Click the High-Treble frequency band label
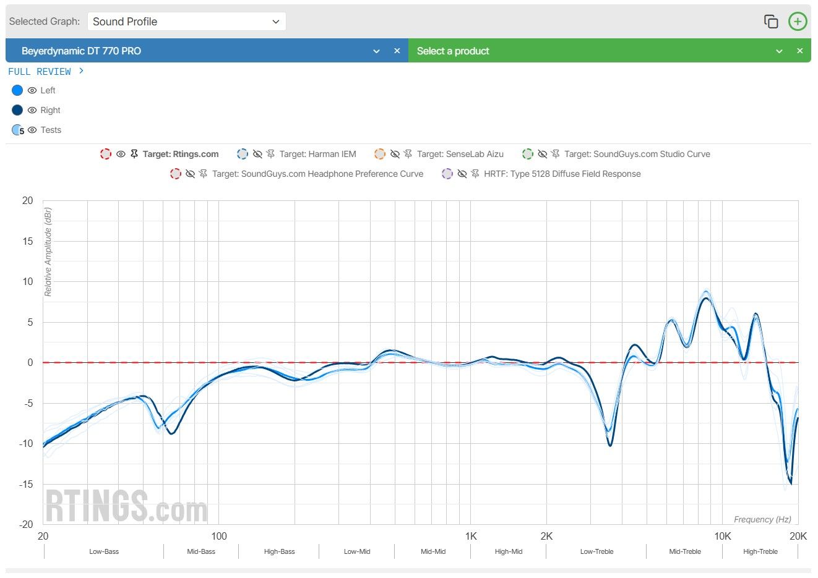818x578 pixels. coord(760,551)
